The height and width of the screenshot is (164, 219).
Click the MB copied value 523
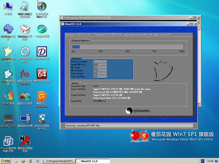(x=100, y=67)
